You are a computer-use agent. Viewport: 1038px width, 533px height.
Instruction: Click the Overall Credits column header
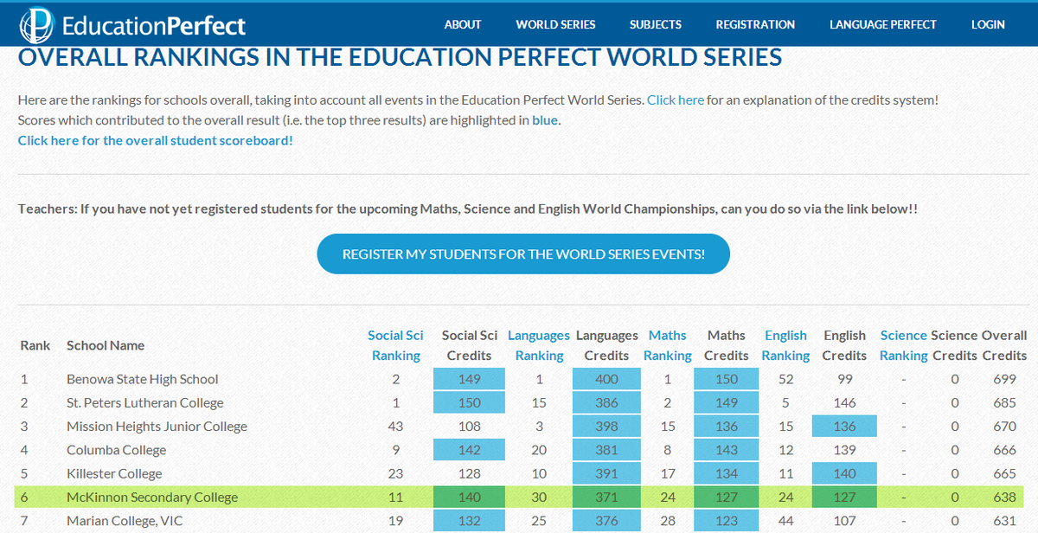[x=1004, y=345]
